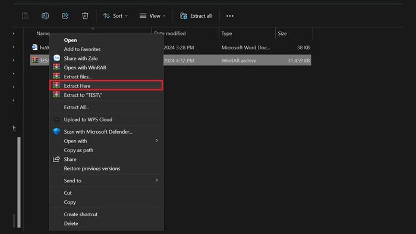Select Upload to WPS Cloud
The width and height of the screenshot is (416, 234).
88,119
